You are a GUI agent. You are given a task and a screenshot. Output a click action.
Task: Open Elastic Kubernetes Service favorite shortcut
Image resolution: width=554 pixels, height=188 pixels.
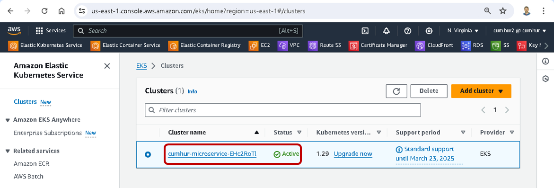46,45
